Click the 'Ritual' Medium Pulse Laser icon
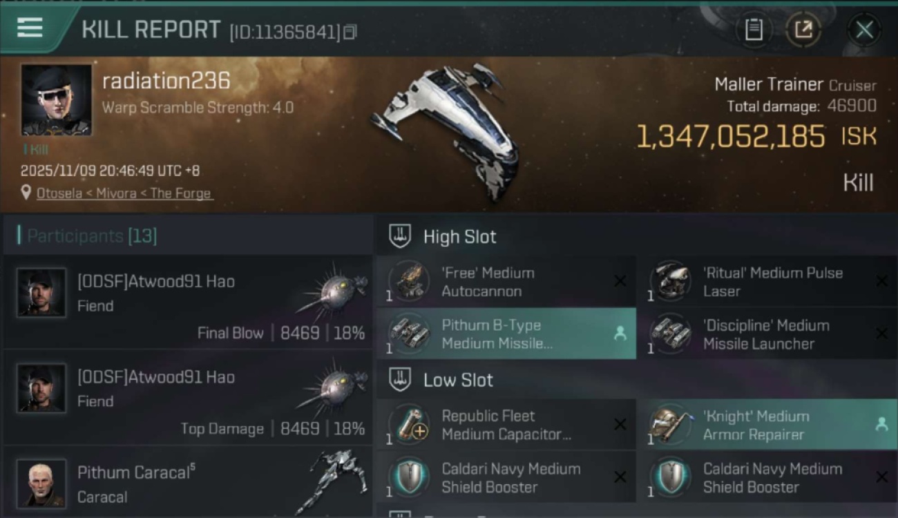 (670, 282)
